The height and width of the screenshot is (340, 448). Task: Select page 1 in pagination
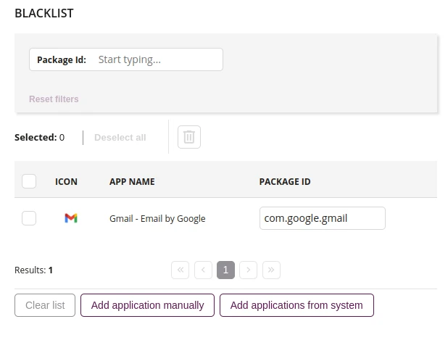(x=225, y=270)
